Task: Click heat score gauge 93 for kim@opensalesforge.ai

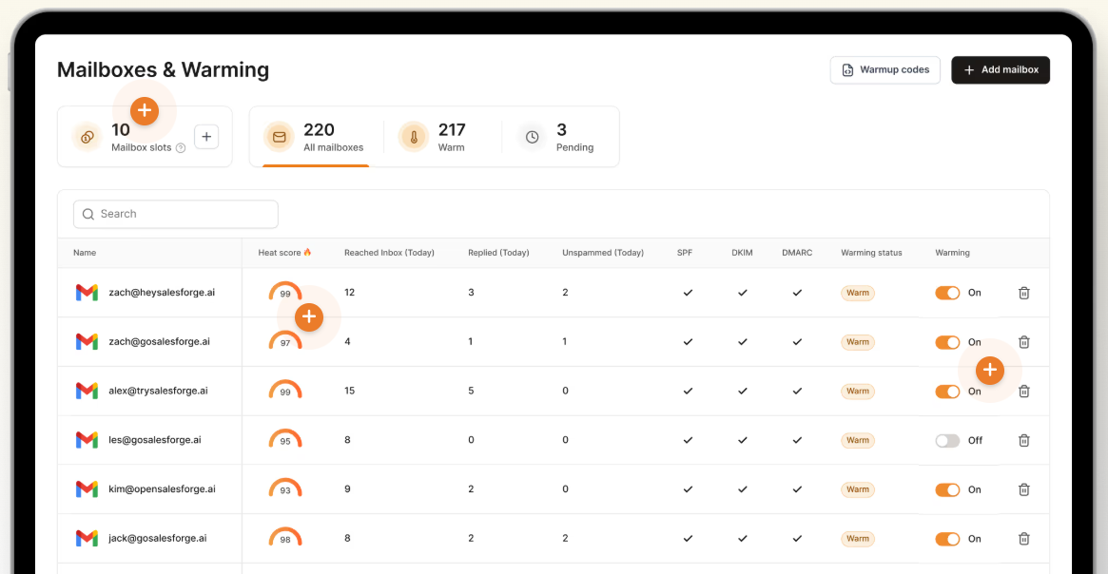Action: (x=285, y=488)
